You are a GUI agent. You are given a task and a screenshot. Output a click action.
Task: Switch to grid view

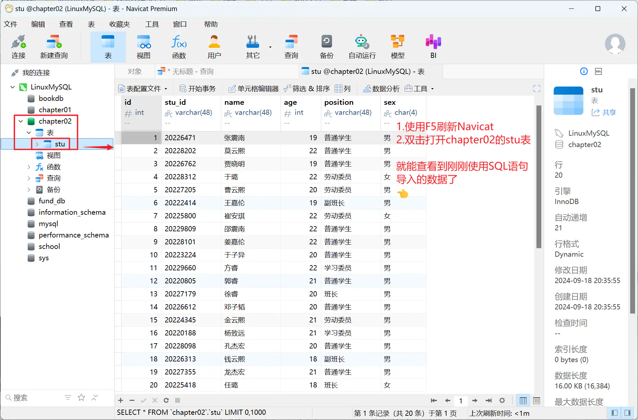pyautogui.click(x=523, y=401)
